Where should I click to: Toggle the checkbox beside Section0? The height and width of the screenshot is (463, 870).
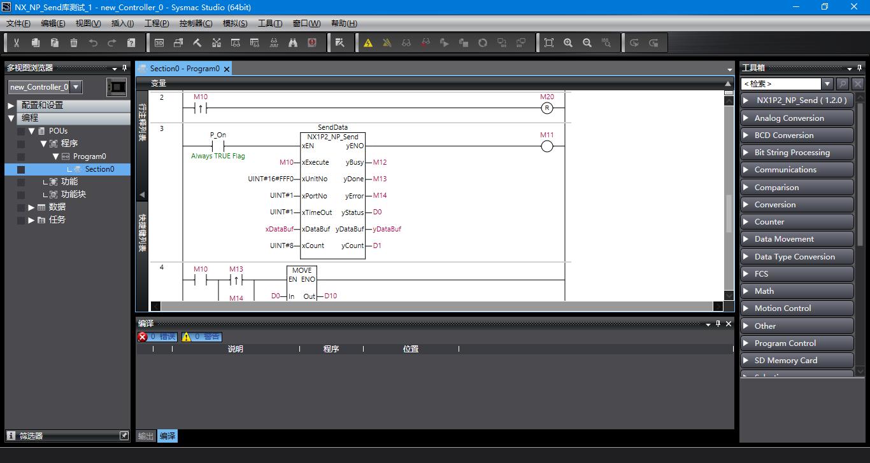click(x=21, y=169)
